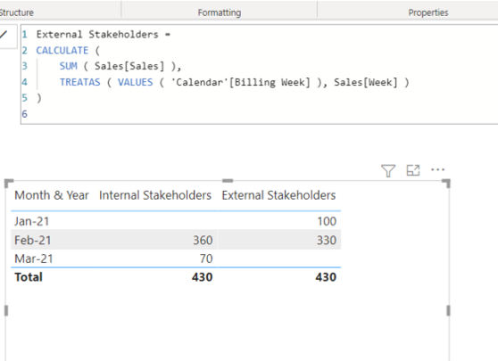Image resolution: width=498 pixels, height=361 pixels.
Task: Click the 70 value for Mar-21
Action: pos(206,258)
